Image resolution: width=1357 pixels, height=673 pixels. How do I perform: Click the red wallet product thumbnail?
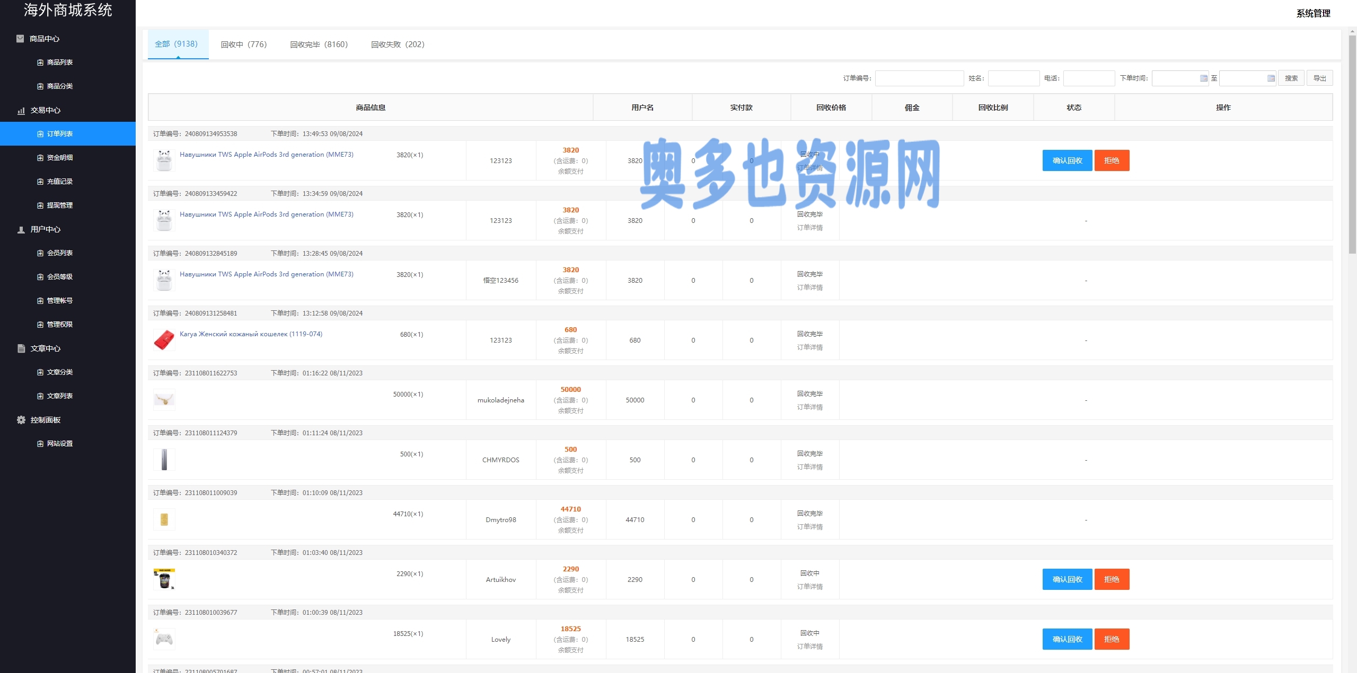pyautogui.click(x=164, y=340)
